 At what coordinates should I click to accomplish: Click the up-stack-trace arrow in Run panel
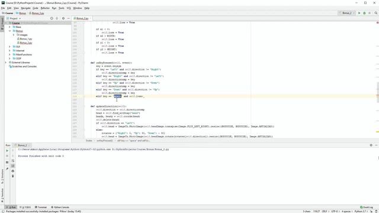click(13, 150)
